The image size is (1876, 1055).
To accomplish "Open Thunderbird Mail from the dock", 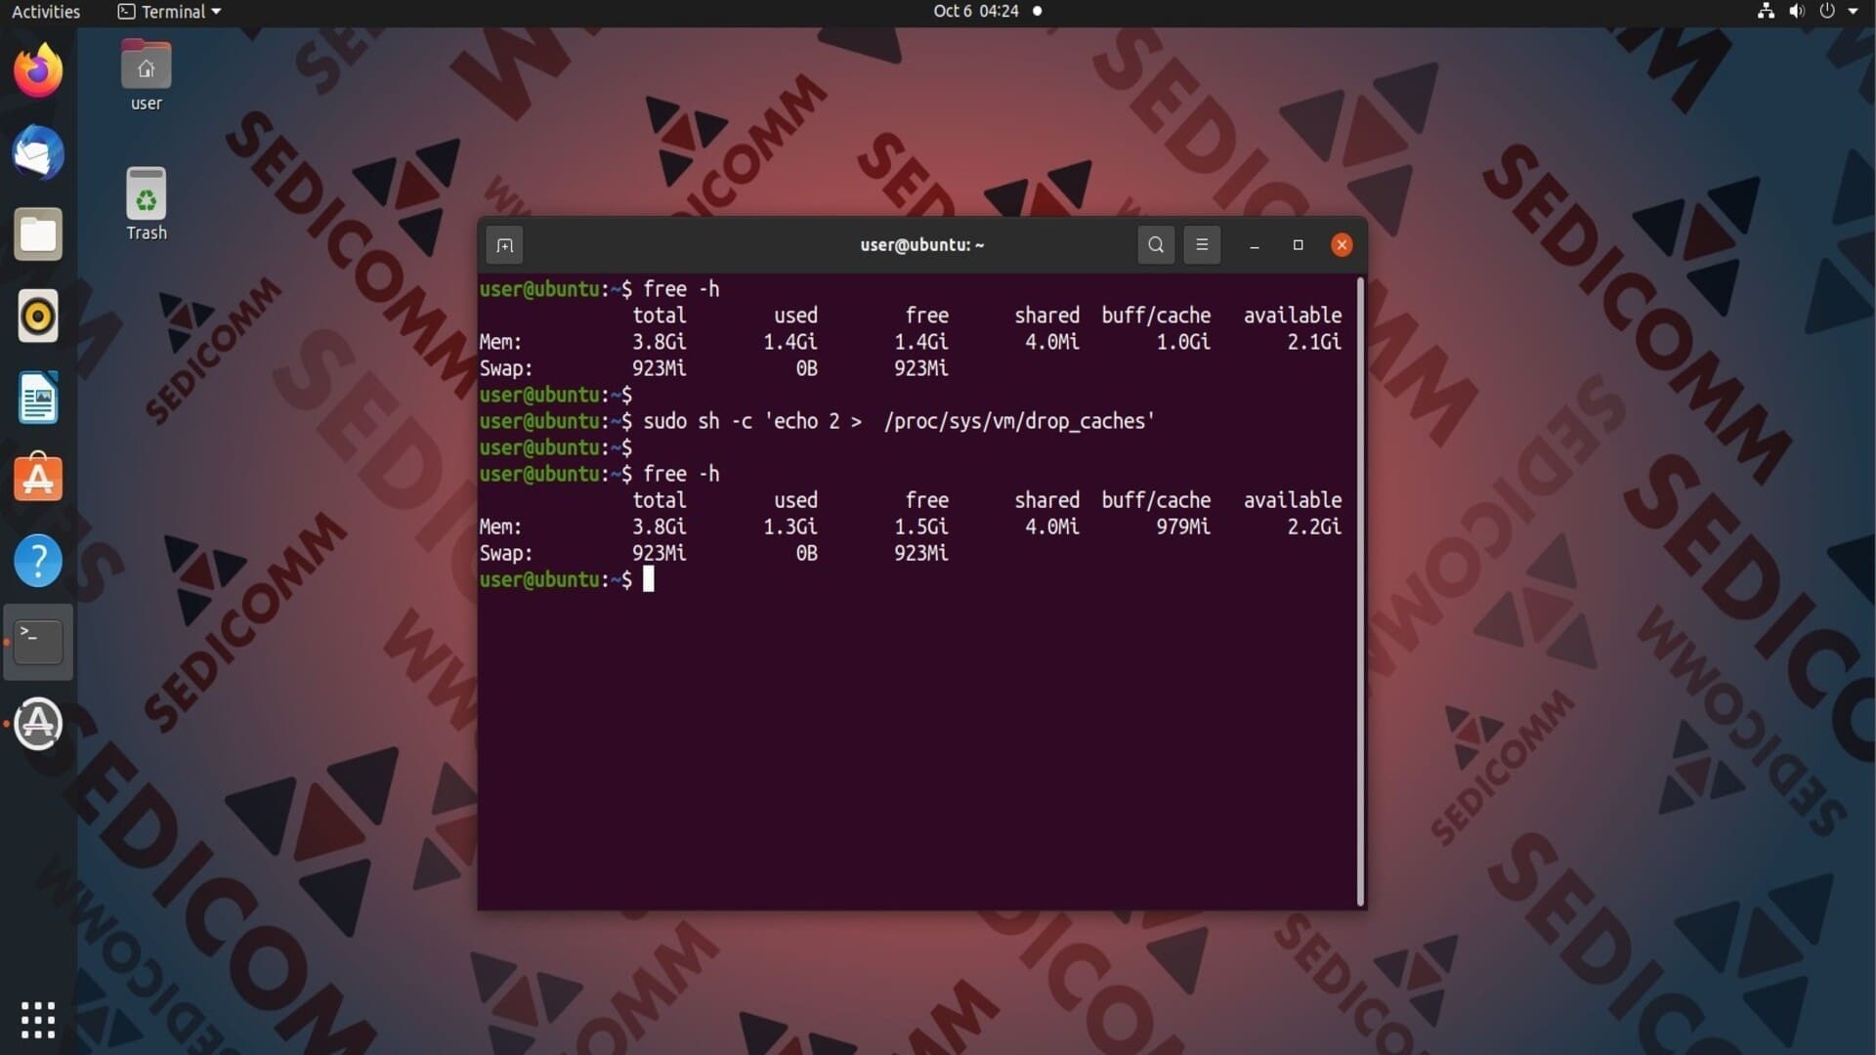I will pos(38,152).
